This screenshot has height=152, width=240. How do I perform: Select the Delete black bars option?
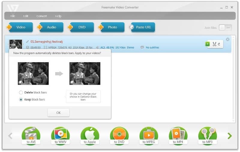33,93
